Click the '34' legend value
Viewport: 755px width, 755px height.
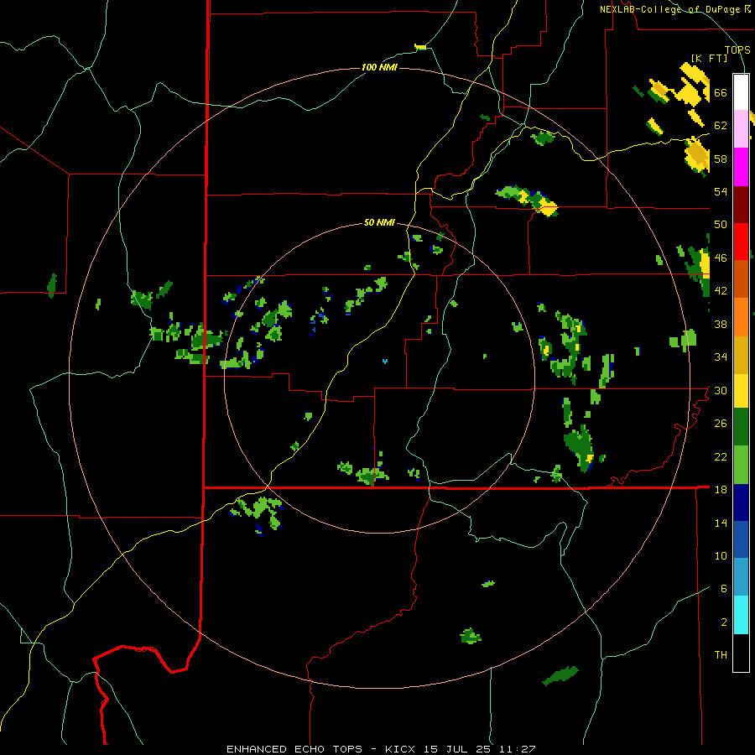tap(721, 357)
